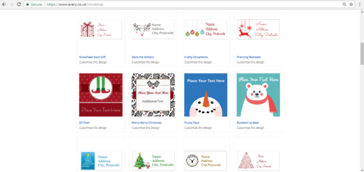Viewport: 364px width, 172px height.
Task: Bookmark this page with the star icon
Action: 351,4
